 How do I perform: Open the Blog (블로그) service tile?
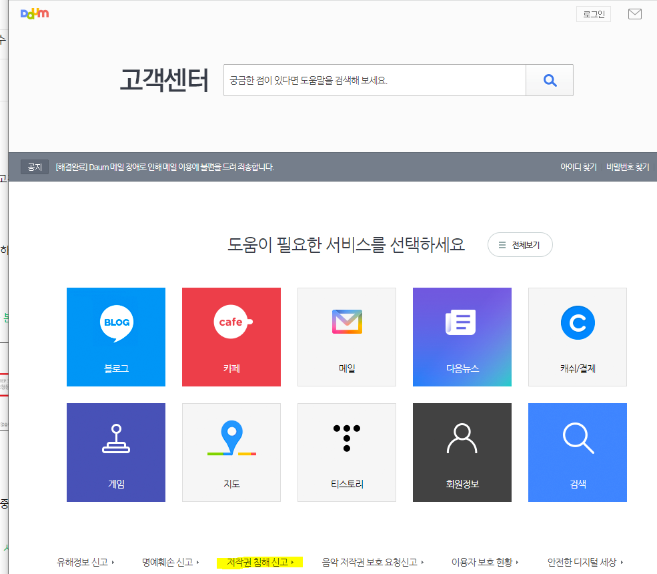coord(116,336)
